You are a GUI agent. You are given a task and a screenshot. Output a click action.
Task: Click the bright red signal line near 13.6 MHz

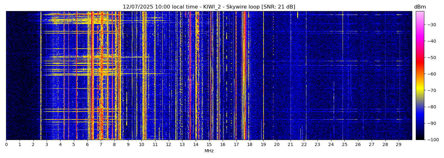pyautogui.click(x=190, y=76)
